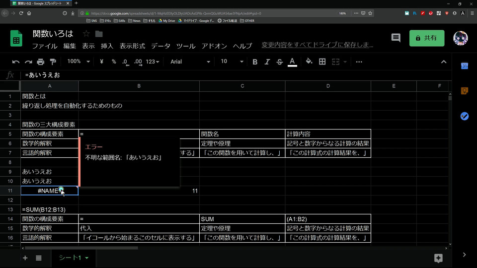Open the font size 10 dropdown
The height and width of the screenshot is (268, 477).
pos(232,62)
